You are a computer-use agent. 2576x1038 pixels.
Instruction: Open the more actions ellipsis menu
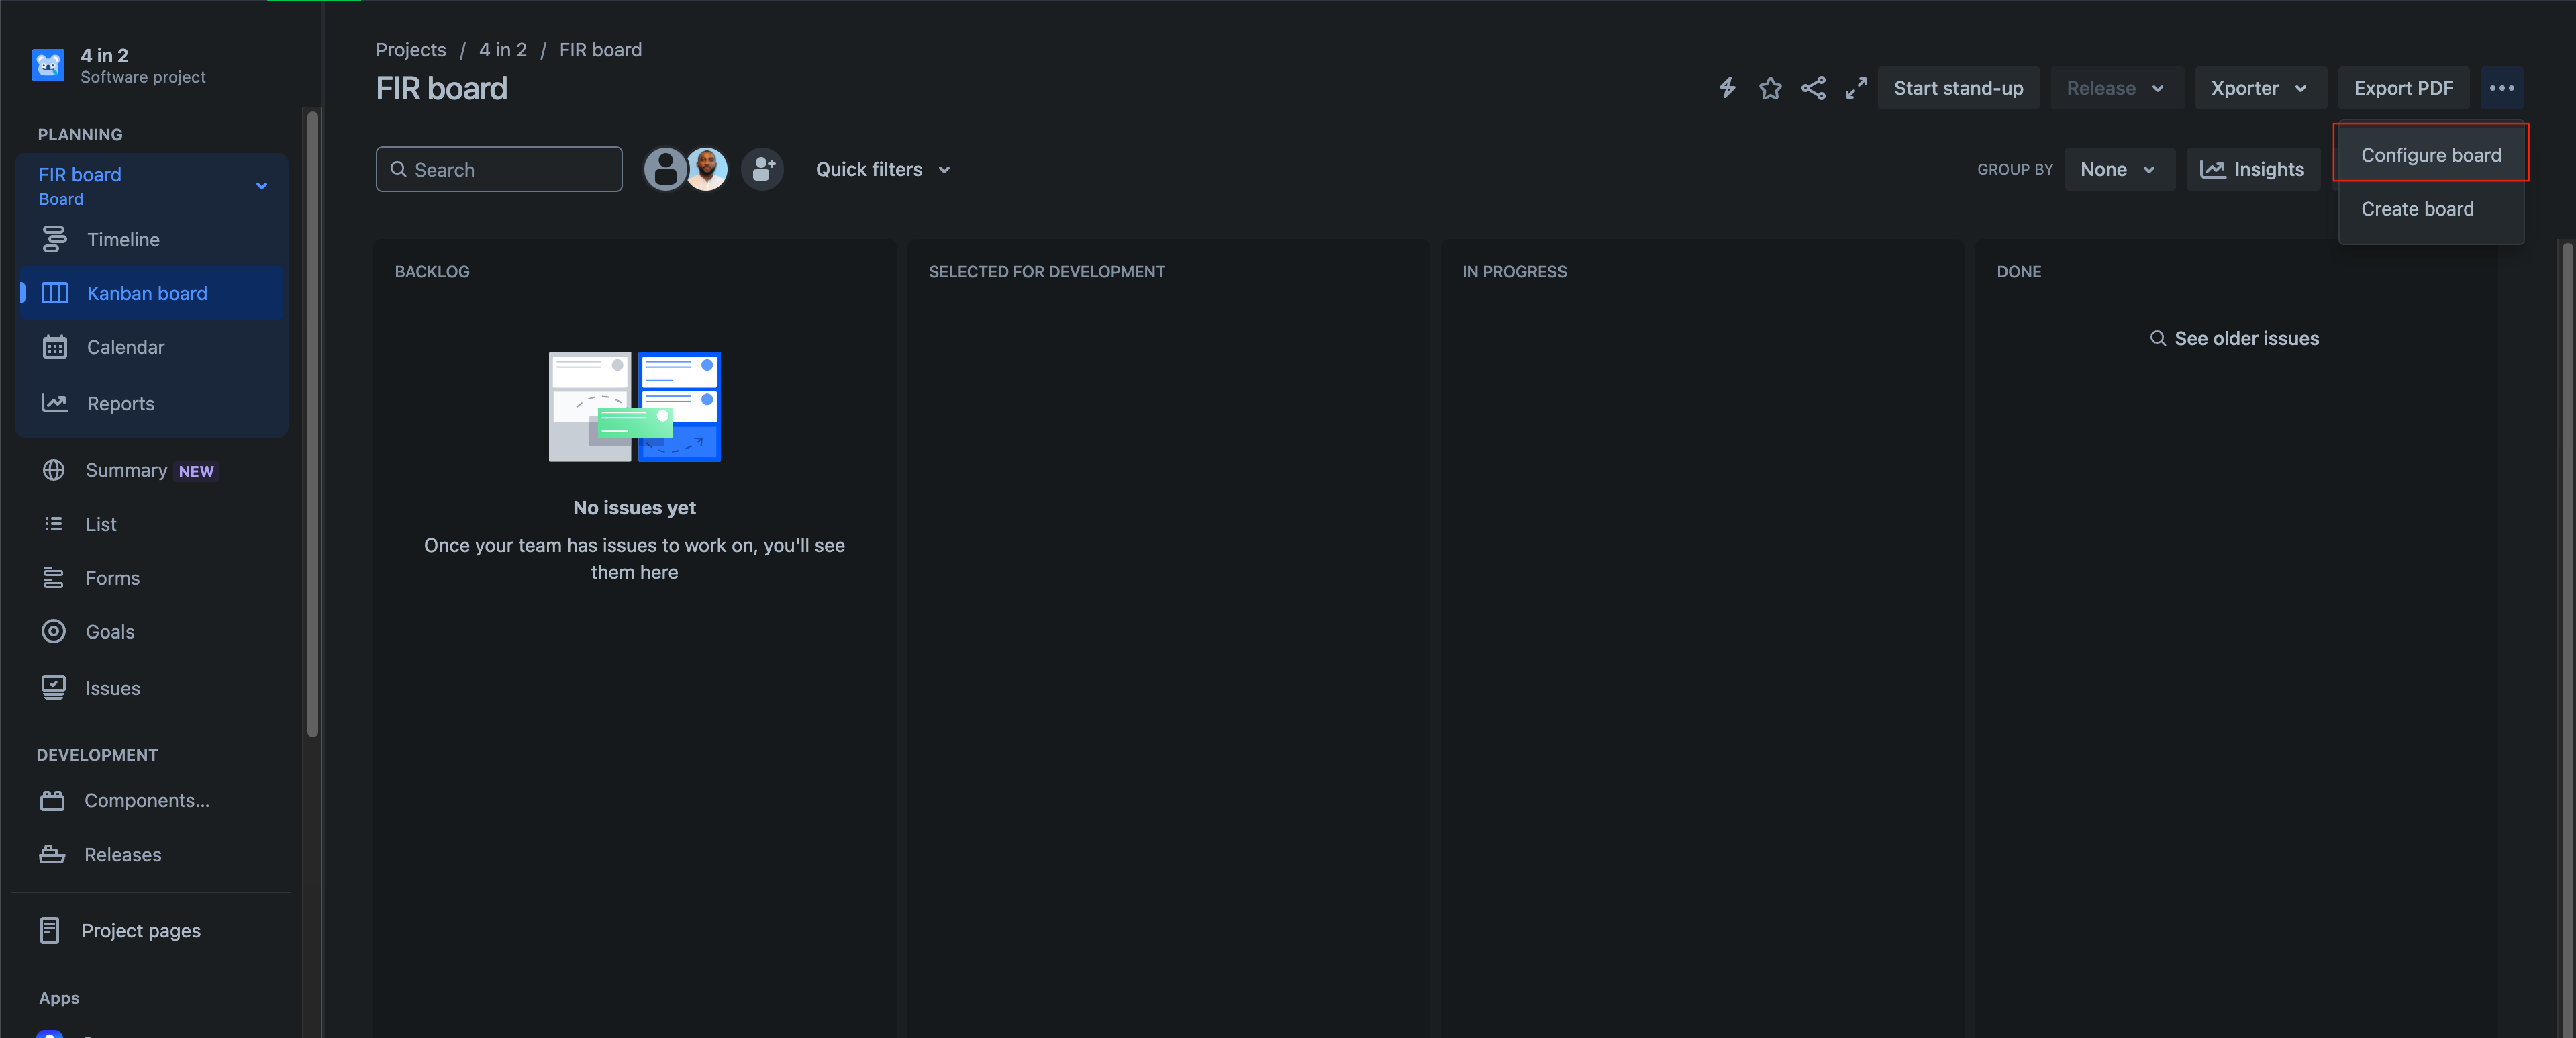point(2501,88)
